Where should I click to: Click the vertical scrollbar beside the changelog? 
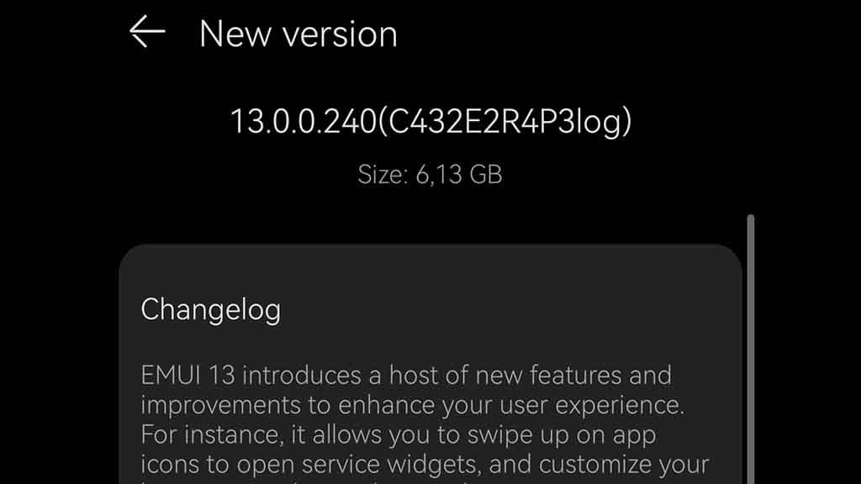tap(750, 349)
